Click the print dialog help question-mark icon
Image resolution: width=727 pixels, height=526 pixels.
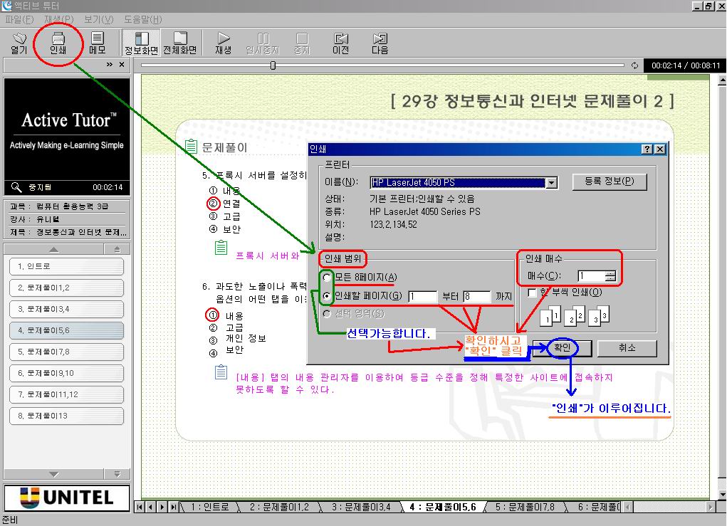(647, 149)
